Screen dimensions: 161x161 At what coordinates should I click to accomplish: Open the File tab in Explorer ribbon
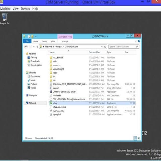point(27,41)
